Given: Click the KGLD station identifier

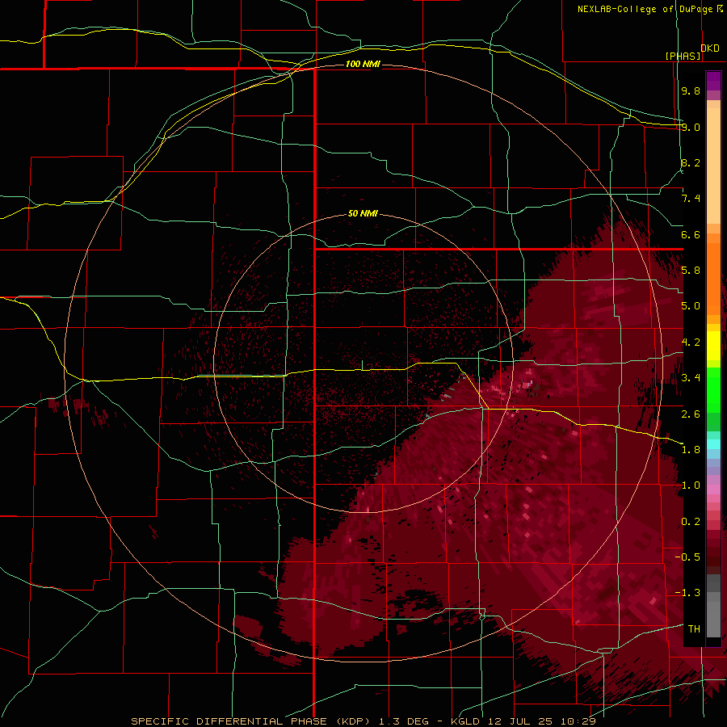Looking at the screenshot, I should [465, 721].
